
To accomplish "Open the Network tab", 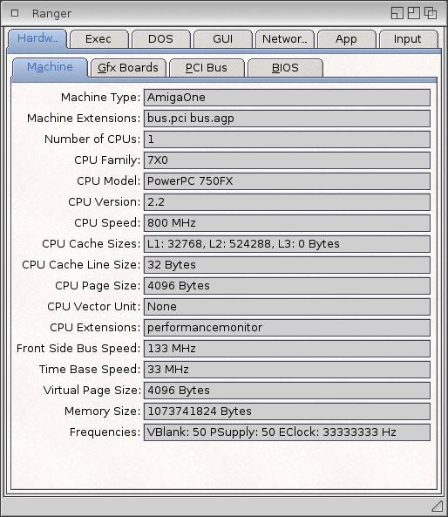I will (x=284, y=39).
